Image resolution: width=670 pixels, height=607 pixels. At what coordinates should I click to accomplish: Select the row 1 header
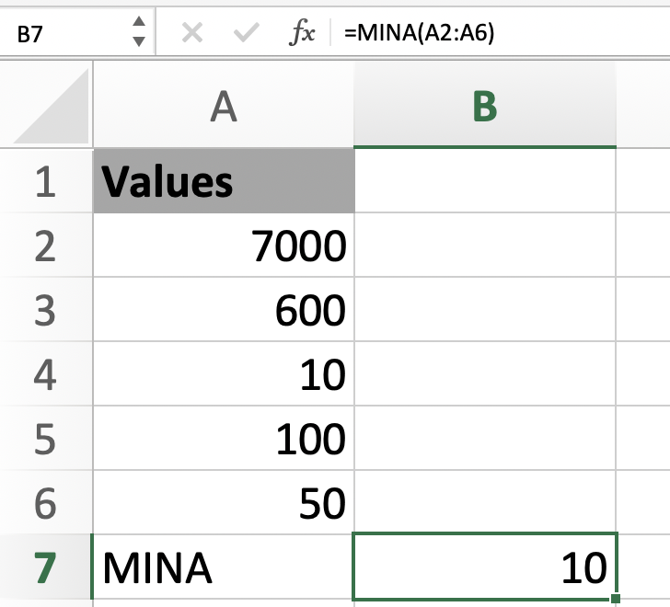click(46, 180)
